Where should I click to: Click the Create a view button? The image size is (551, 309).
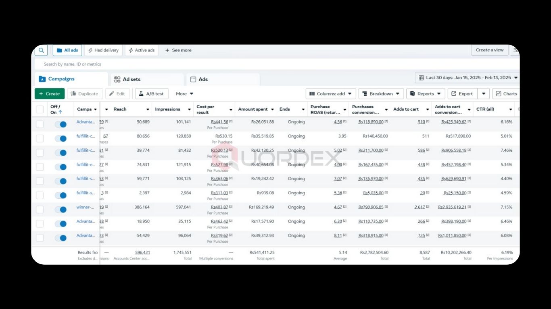tap(489, 50)
